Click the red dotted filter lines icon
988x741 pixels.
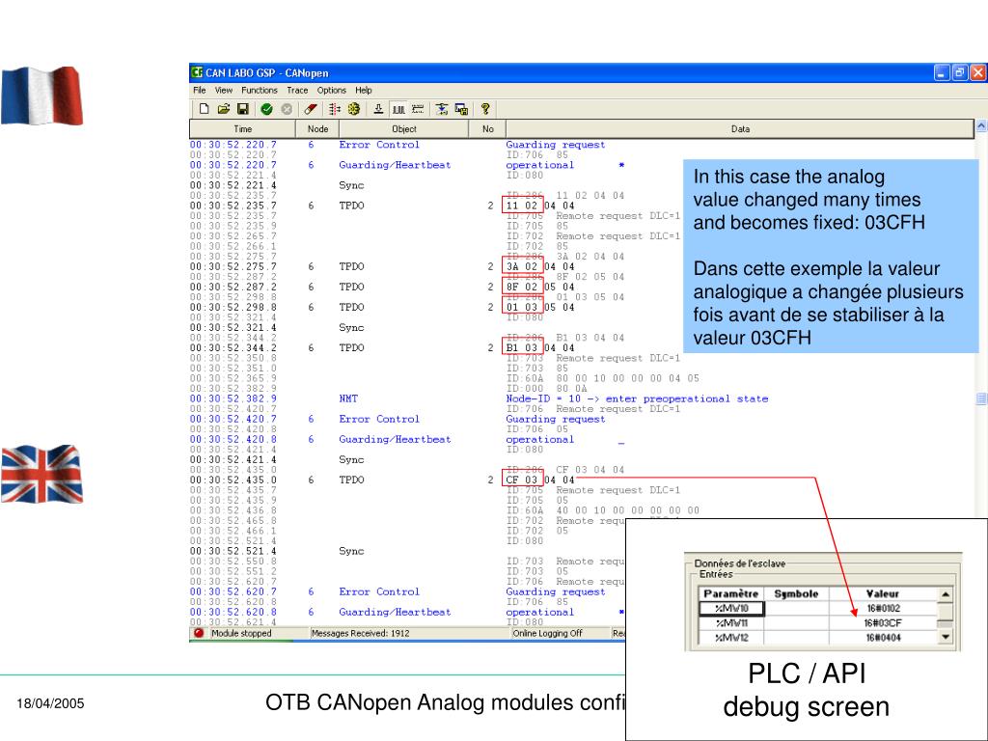(335, 109)
